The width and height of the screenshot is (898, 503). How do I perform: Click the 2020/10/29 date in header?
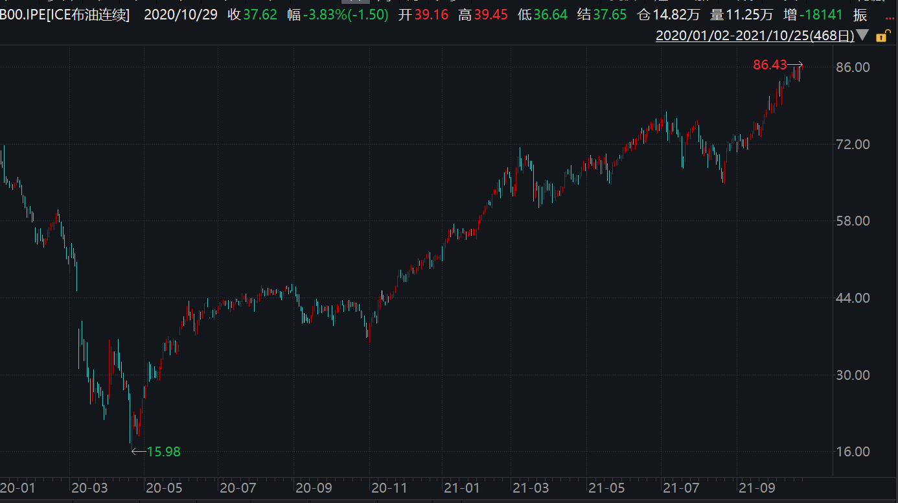point(181,15)
